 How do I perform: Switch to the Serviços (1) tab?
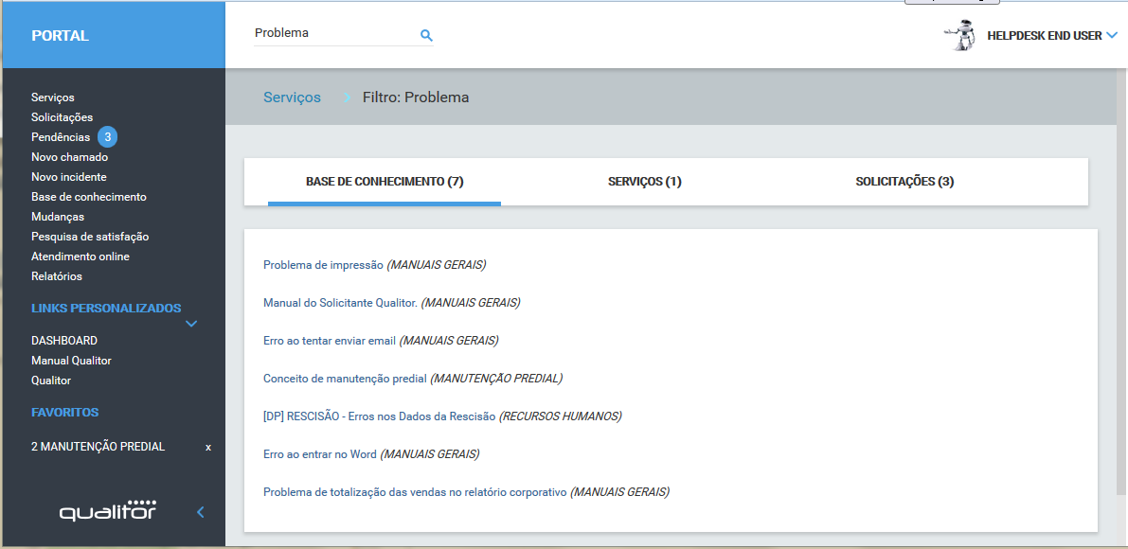point(644,182)
